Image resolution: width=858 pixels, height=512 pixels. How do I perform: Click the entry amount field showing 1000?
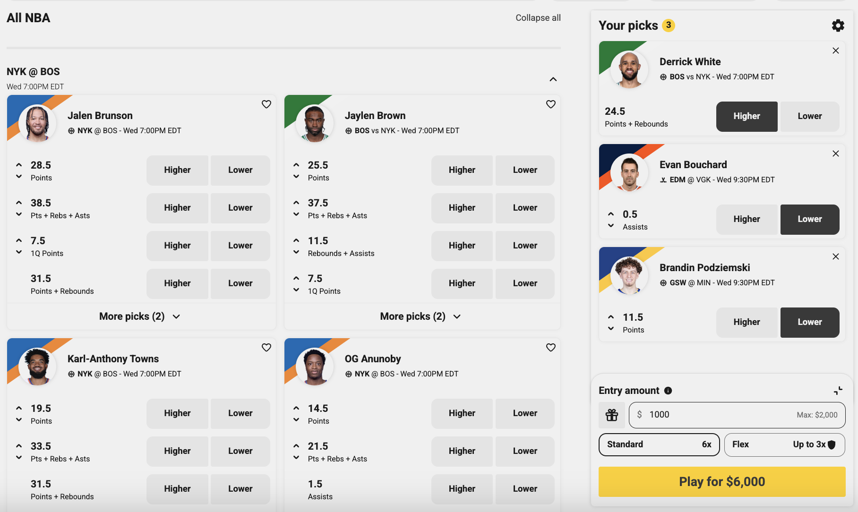pyautogui.click(x=737, y=415)
